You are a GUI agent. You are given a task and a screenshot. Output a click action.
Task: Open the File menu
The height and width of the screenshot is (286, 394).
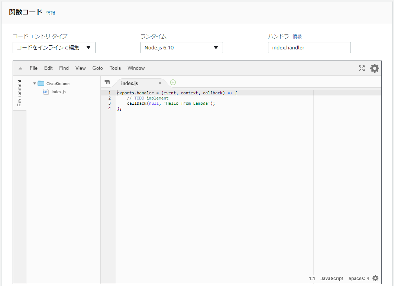click(x=33, y=68)
